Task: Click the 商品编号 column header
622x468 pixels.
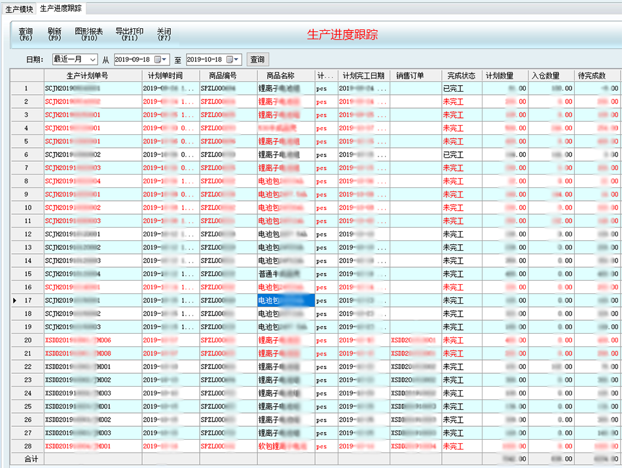Action: [229, 75]
